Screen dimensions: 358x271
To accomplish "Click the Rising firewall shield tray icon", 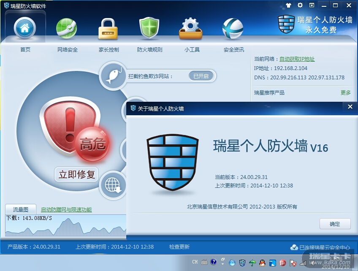I will tap(242, 263).
